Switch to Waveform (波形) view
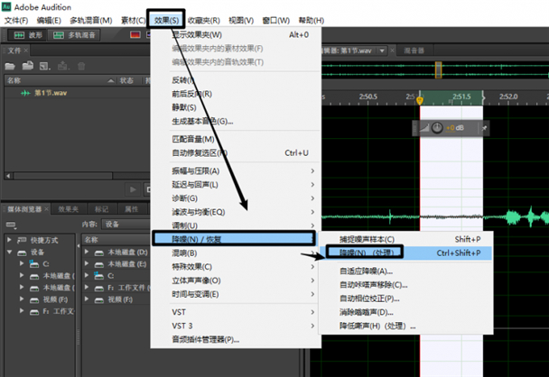This screenshot has height=377, width=549. [x=27, y=35]
